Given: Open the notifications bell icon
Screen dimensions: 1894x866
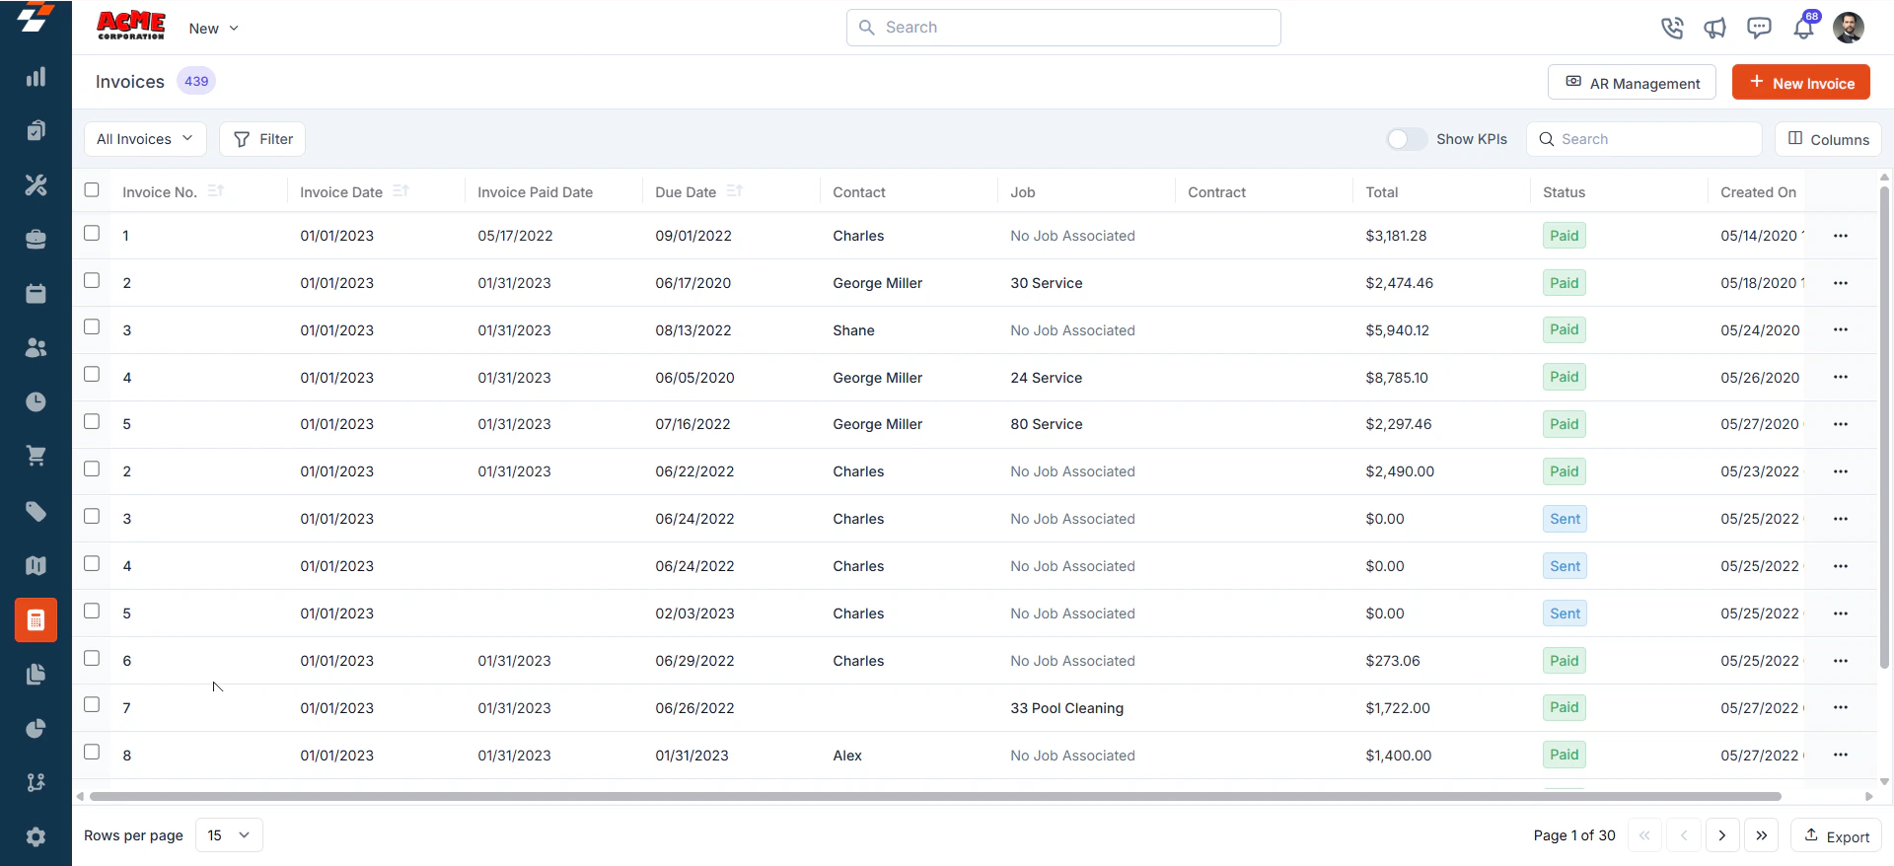Looking at the screenshot, I should [x=1803, y=28].
